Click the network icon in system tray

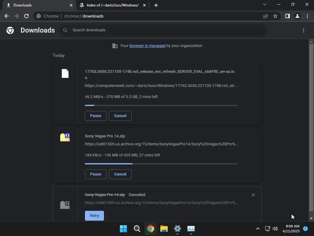(x=267, y=229)
